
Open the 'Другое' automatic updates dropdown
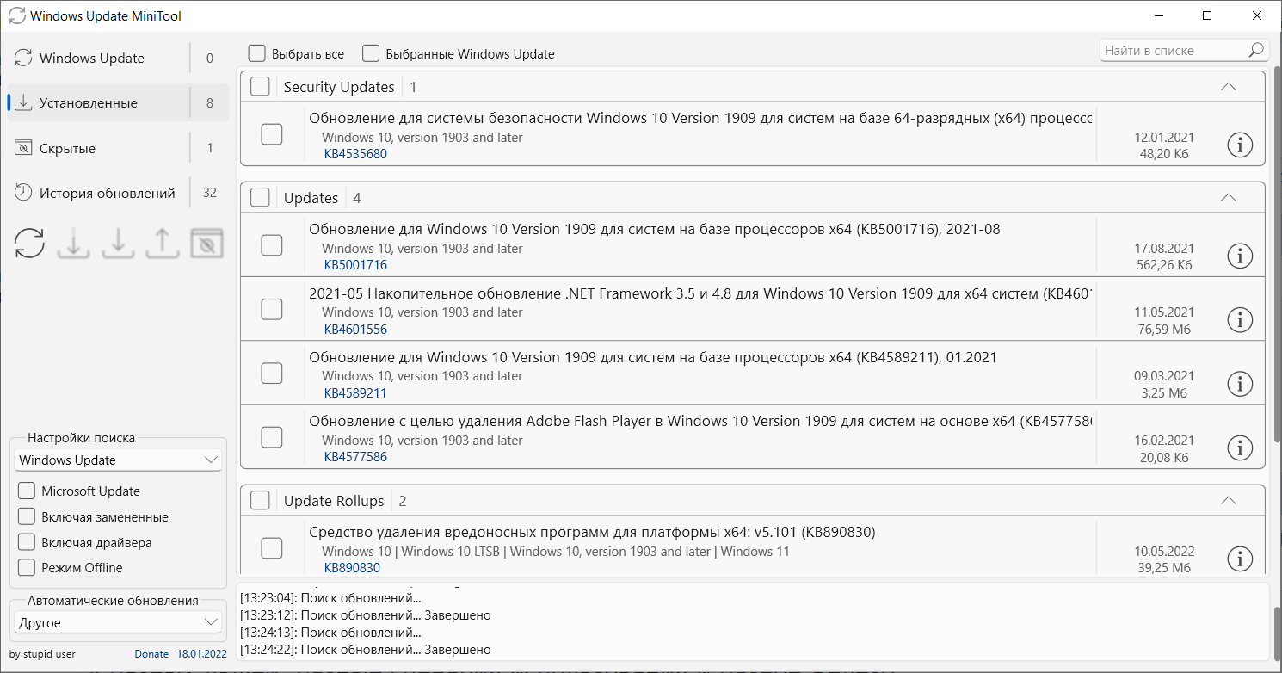(x=118, y=622)
